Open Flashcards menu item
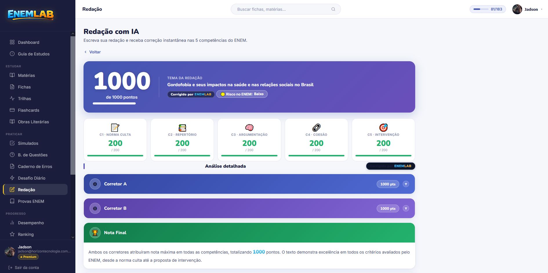The width and height of the screenshot is (548, 273). pos(35,110)
